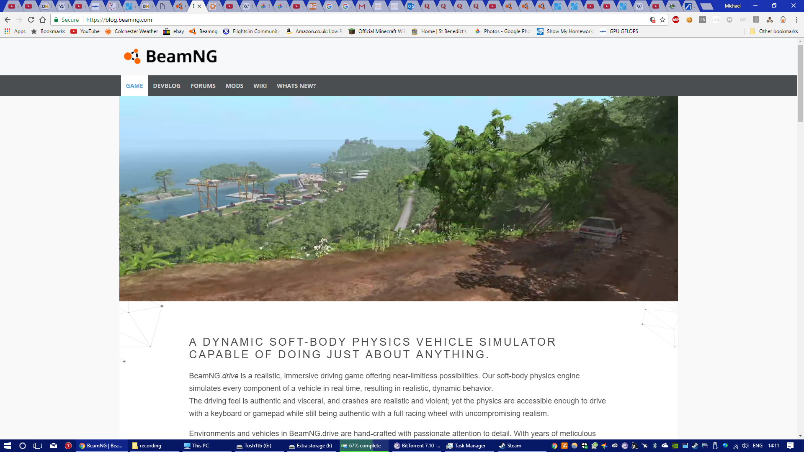The width and height of the screenshot is (804, 452).
Task: Select the GAME nav tab
Action: pos(134,86)
